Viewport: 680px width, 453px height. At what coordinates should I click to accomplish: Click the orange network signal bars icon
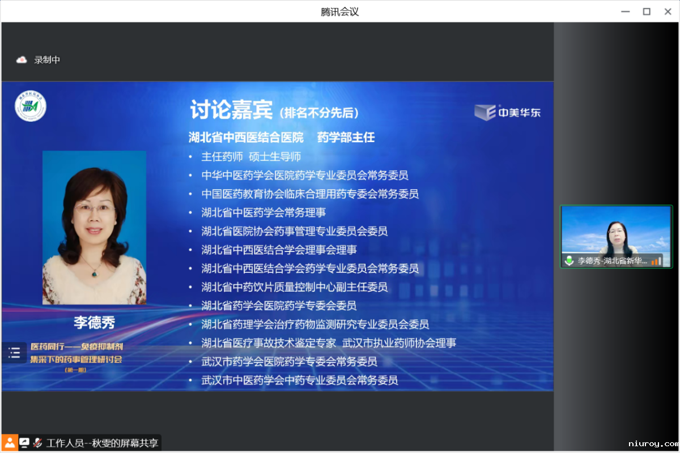tap(657, 261)
